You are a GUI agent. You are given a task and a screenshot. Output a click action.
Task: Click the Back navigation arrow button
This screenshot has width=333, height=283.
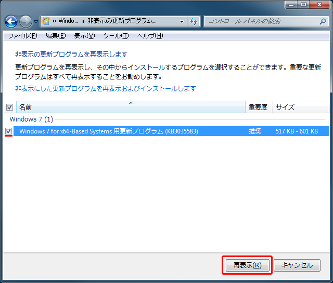tap(11, 21)
